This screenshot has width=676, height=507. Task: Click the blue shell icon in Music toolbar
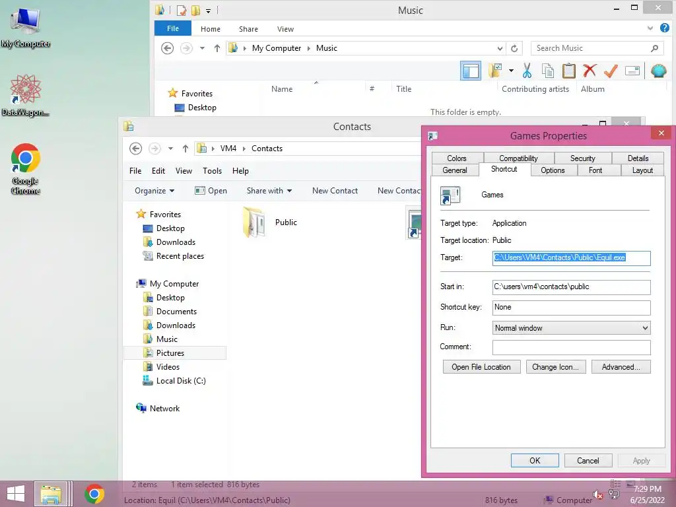pos(658,71)
